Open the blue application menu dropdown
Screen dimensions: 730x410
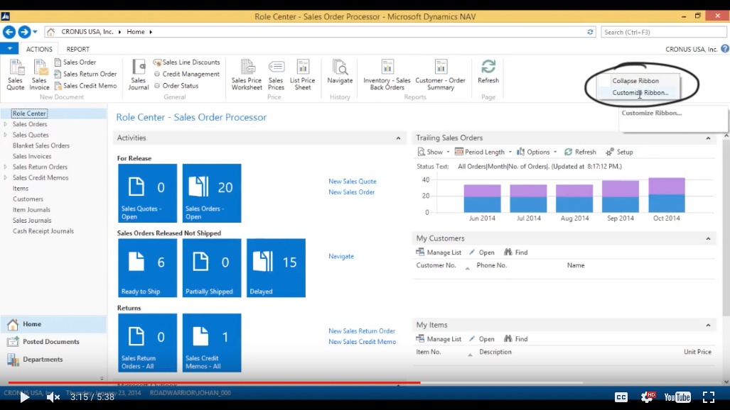[9, 48]
